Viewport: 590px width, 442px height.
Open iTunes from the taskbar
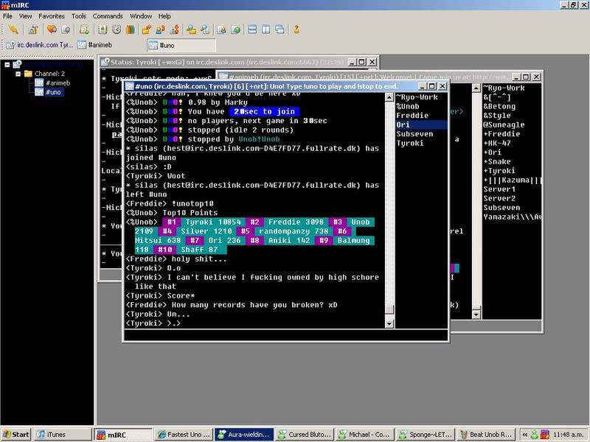pos(63,435)
